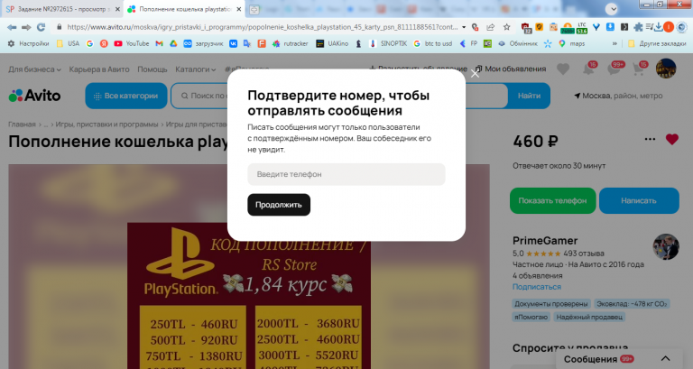Close the Пополнение кошелька playstation tab
Image resolution: width=693 pixels, height=369 pixels.
238,9
